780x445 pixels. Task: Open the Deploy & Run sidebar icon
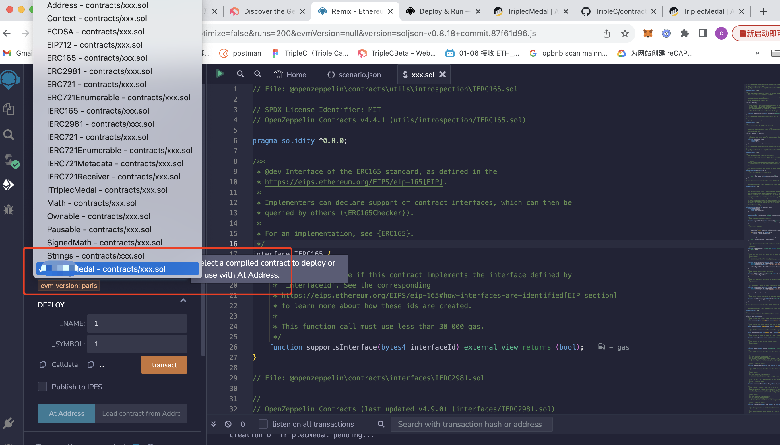9,185
